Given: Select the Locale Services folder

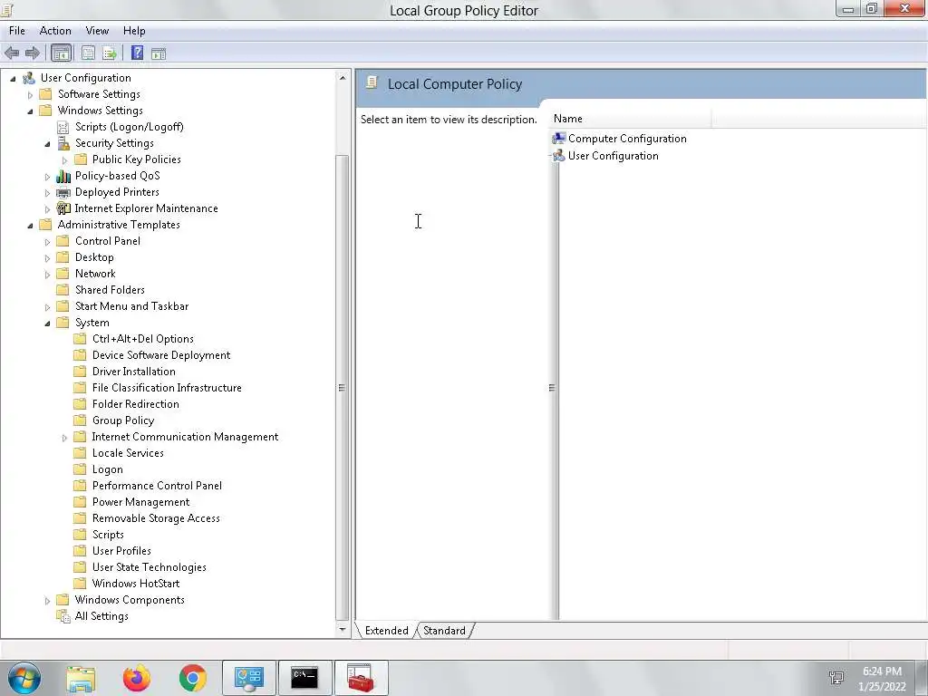Looking at the screenshot, I should [128, 453].
